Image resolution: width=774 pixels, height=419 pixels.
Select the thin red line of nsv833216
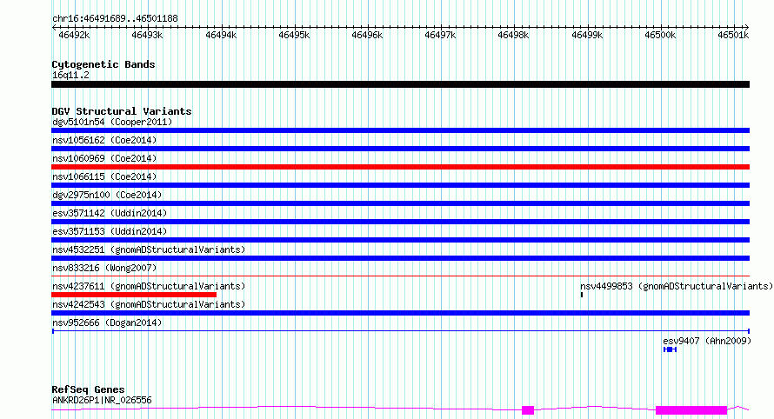[x=400, y=276]
